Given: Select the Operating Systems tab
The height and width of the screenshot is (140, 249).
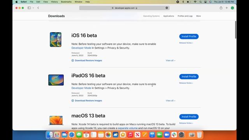Looking at the screenshot, I should click(151, 16).
